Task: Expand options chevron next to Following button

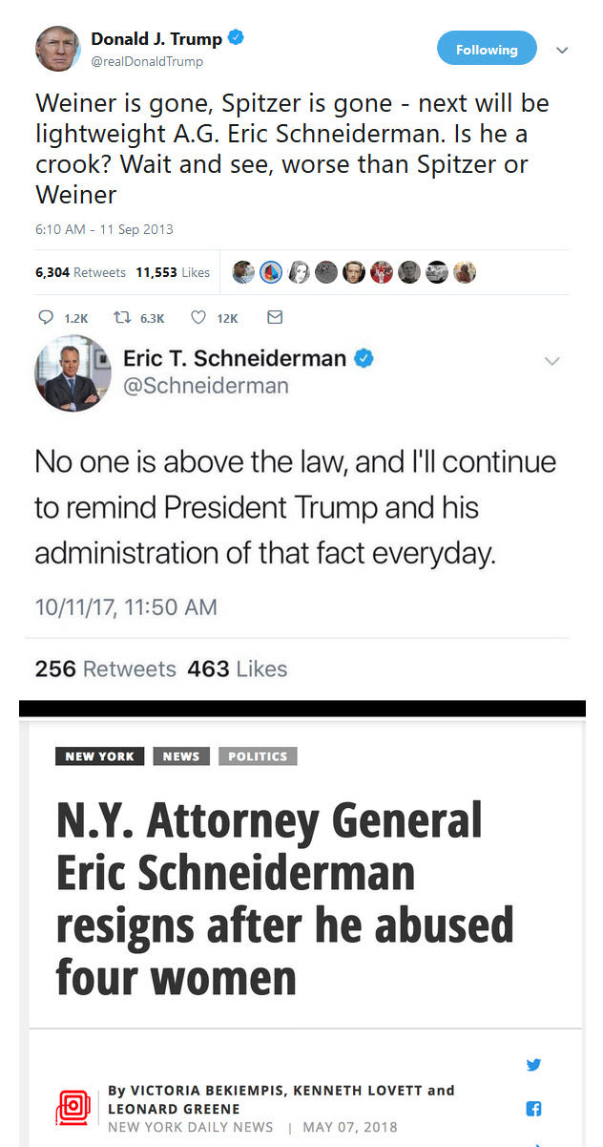Action: click(x=562, y=50)
